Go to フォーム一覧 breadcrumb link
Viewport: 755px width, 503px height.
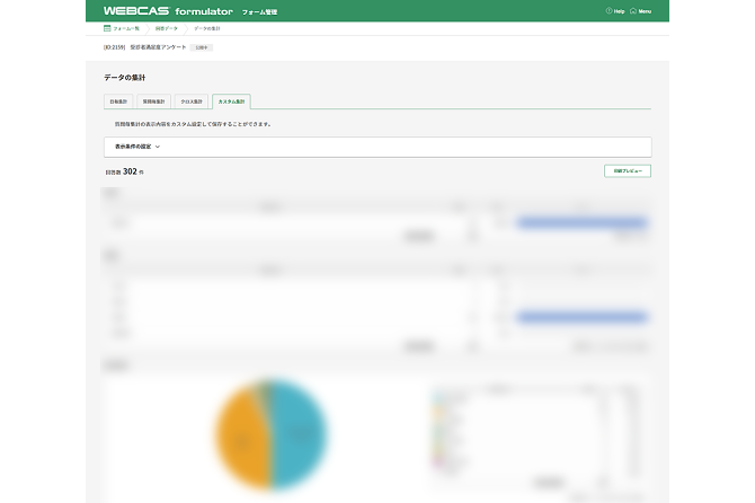pyautogui.click(x=126, y=29)
